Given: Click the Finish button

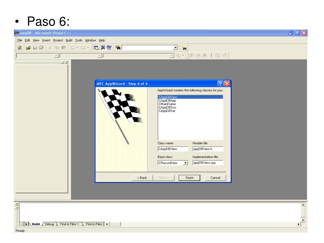Looking at the screenshot, I should tap(190, 178).
